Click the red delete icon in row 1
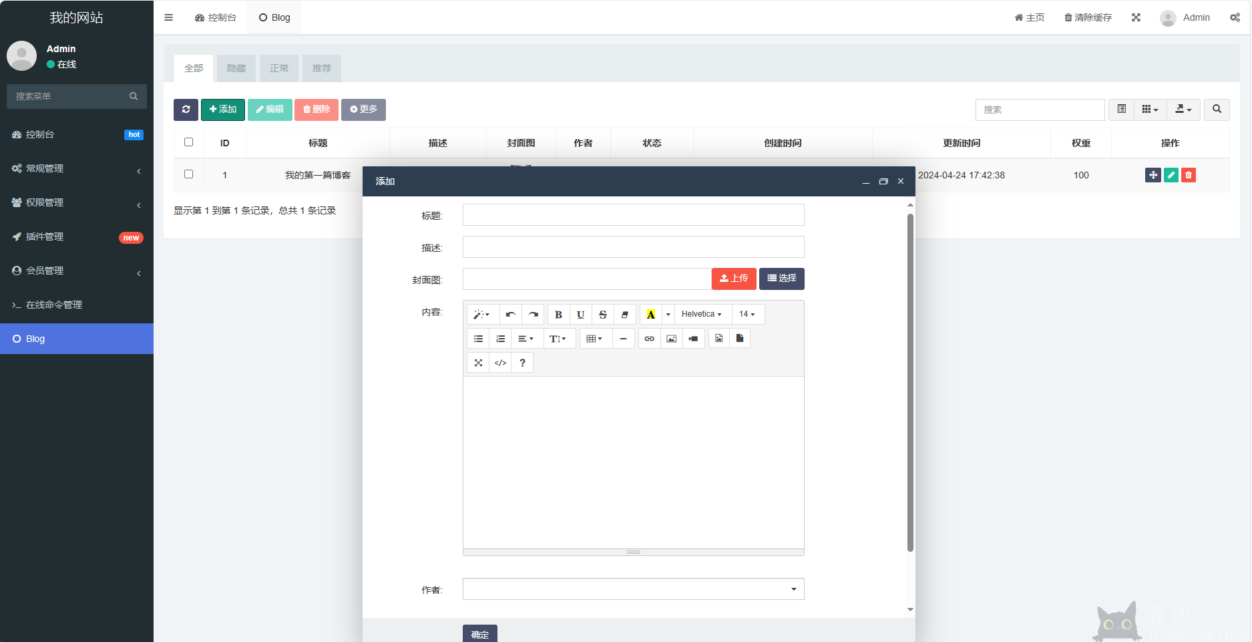Screen dimensions: 1252x642 1188,175
